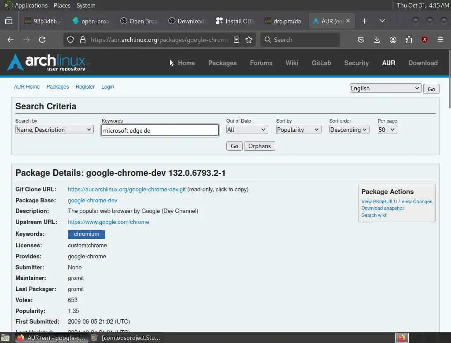Open a new tab with plus icon
Screen dimensions: 451x343
tap(364, 21)
